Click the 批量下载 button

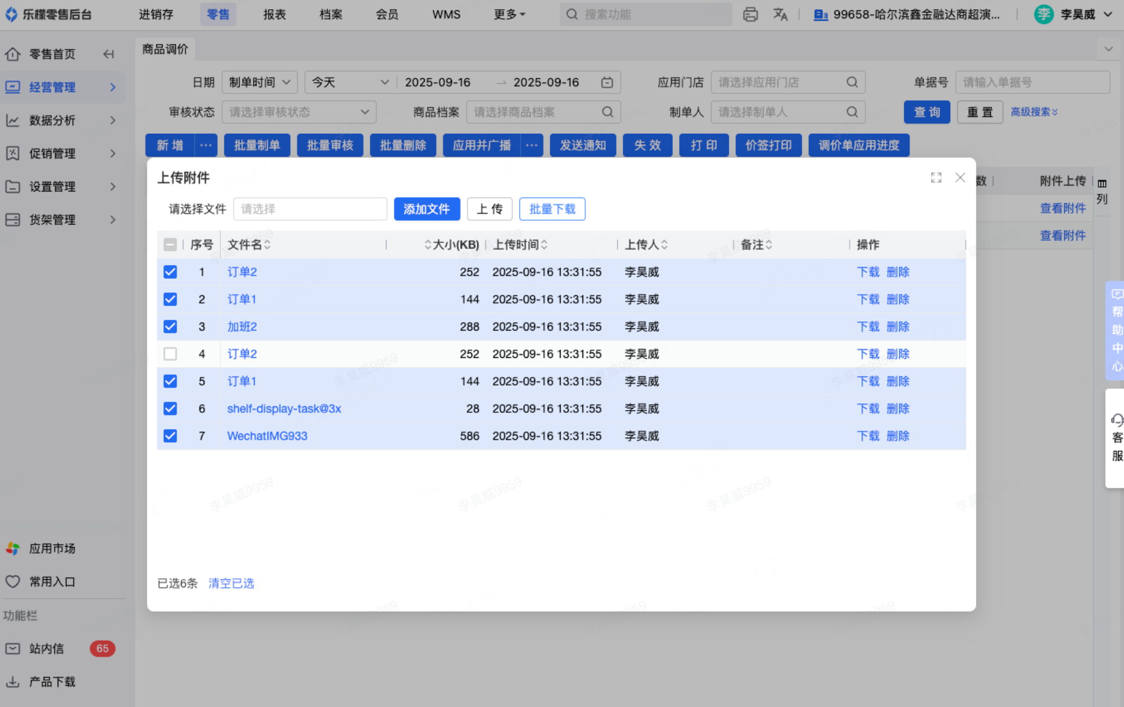tap(552, 209)
